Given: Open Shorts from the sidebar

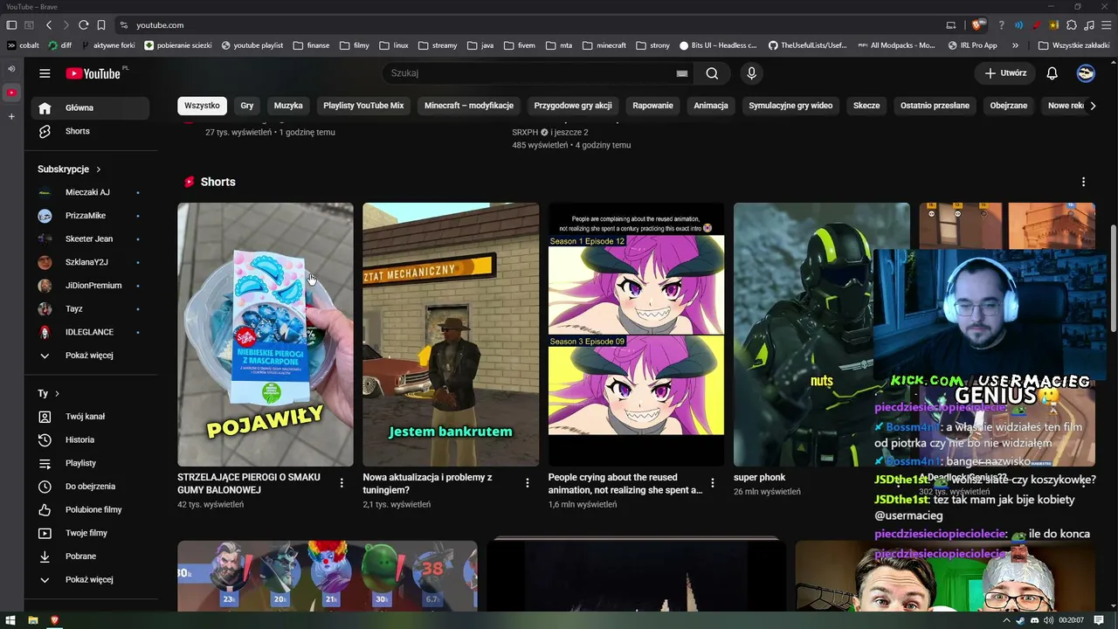Looking at the screenshot, I should coord(90,131).
